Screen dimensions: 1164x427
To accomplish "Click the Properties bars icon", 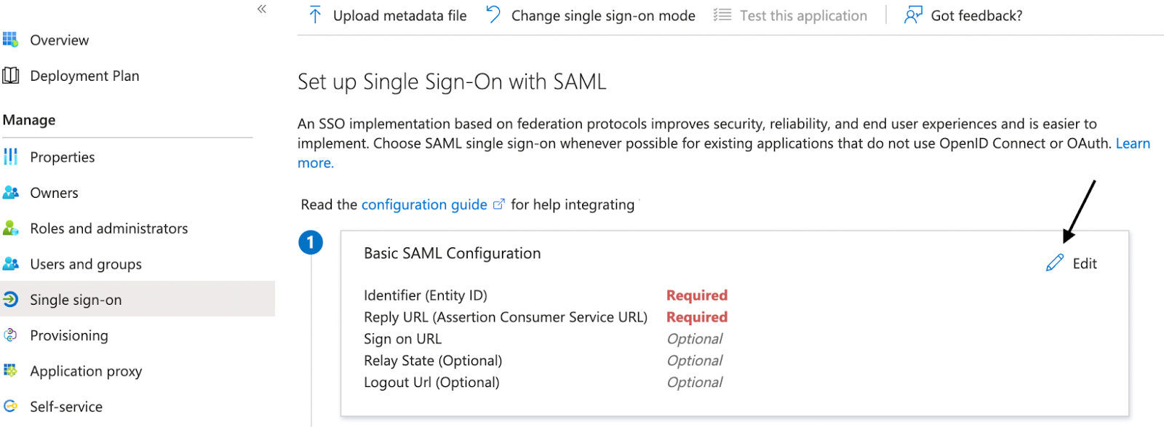I will 10,156.
